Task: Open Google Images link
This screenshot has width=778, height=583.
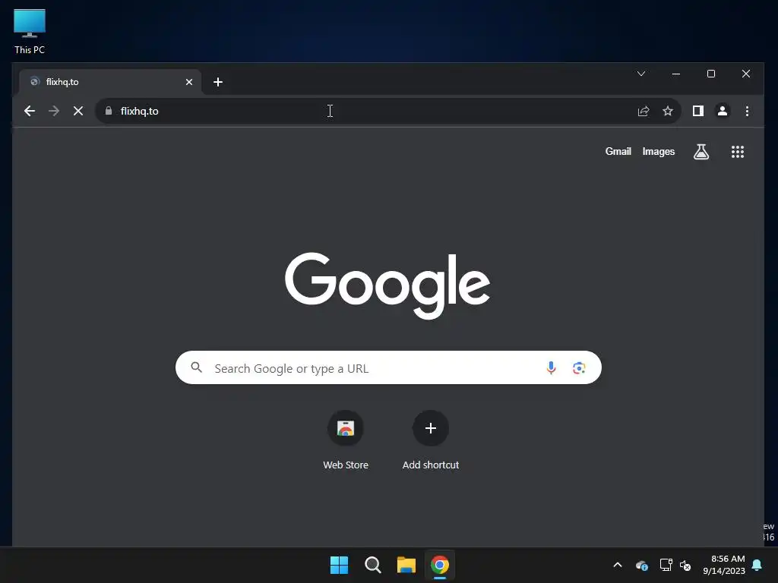Action: (x=659, y=151)
